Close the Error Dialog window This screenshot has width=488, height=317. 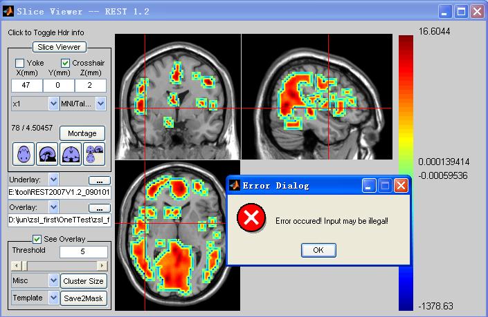pyautogui.click(x=401, y=186)
